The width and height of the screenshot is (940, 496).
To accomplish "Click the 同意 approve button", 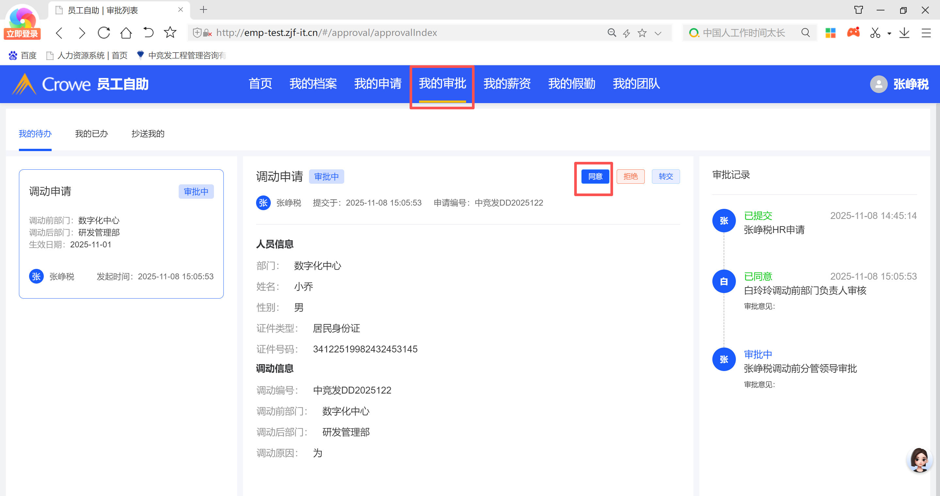I will click(x=595, y=177).
